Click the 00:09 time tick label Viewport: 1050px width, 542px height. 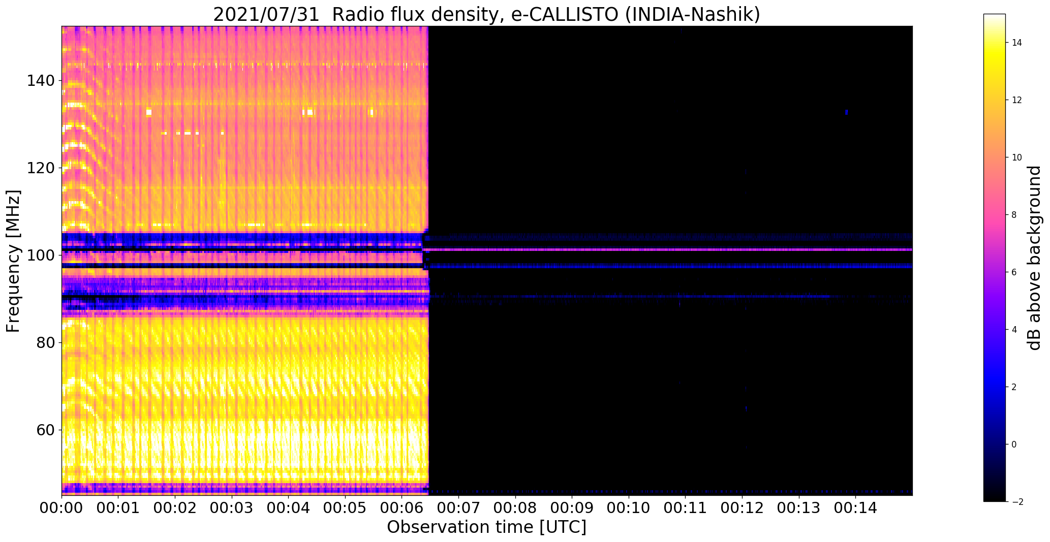click(572, 507)
